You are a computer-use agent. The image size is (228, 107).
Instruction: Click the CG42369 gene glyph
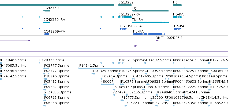[x=47, y=11]
